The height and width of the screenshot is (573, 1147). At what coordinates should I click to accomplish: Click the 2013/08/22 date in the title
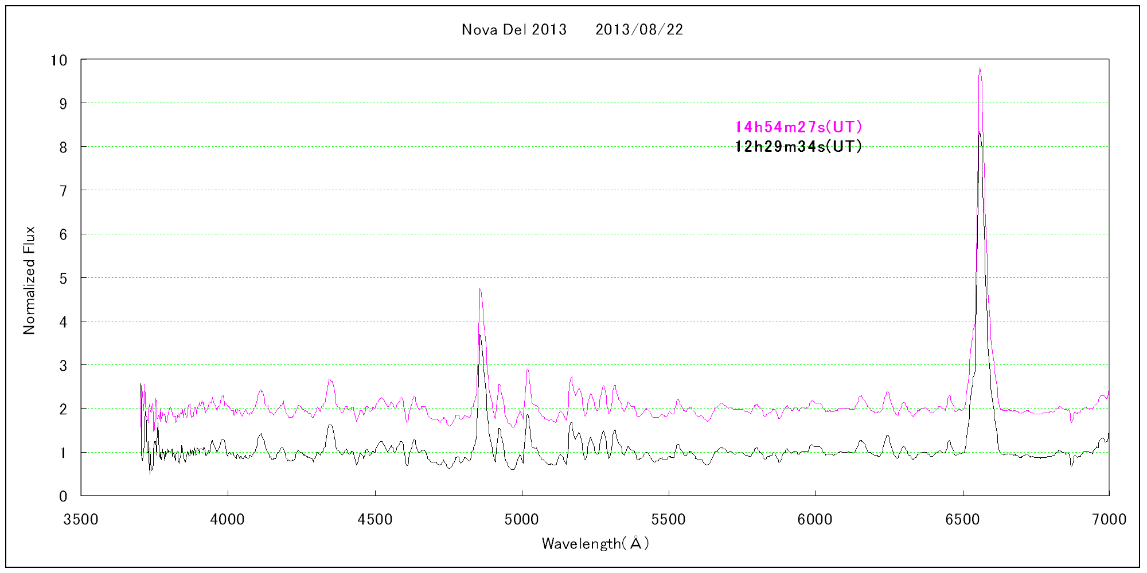pyautogui.click(x=639, y=30)
